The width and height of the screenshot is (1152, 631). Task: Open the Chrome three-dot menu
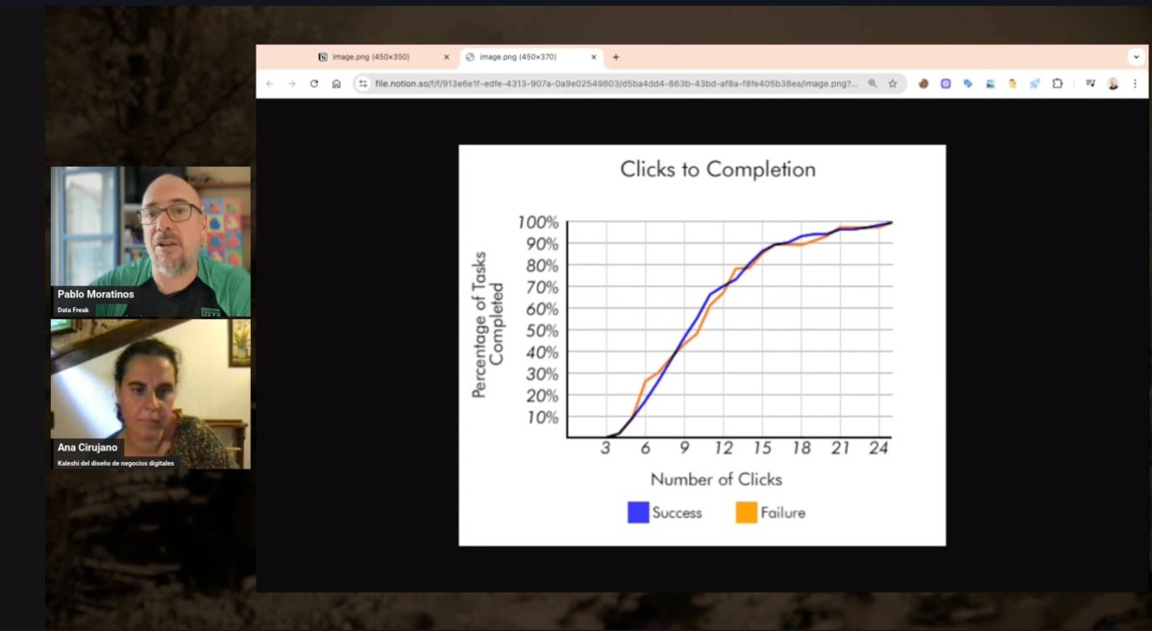click(1136, 84)
